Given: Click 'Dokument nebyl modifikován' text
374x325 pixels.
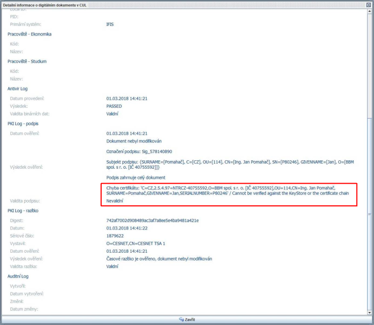Looking at the screenshot, I should click(x=134, y=141).
